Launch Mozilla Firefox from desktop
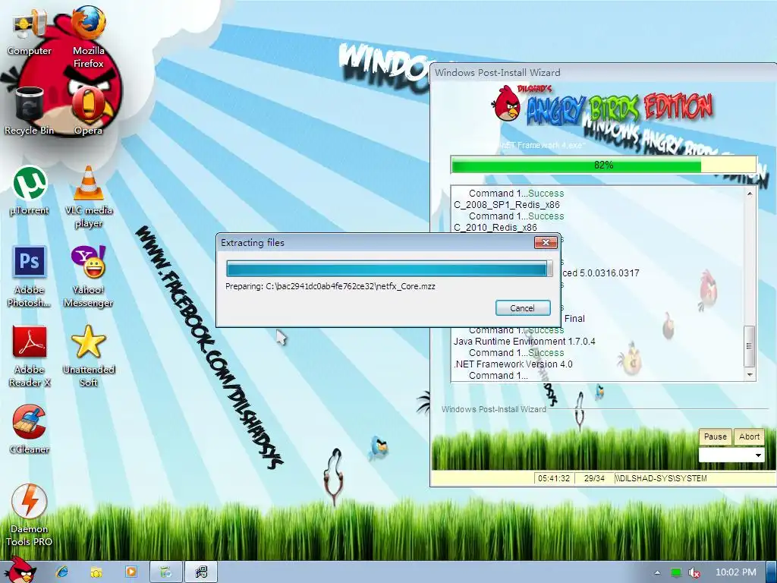 click(88, 36)
